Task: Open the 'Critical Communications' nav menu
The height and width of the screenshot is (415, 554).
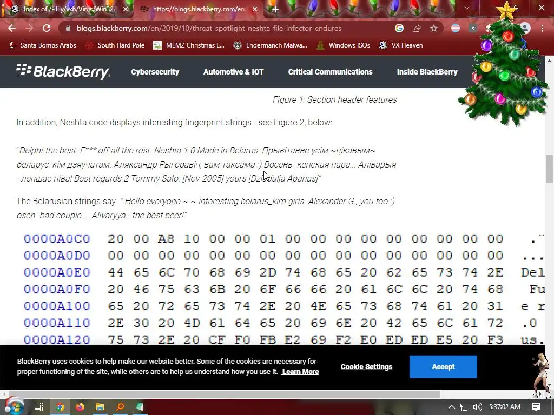Action: pos(331,72)
